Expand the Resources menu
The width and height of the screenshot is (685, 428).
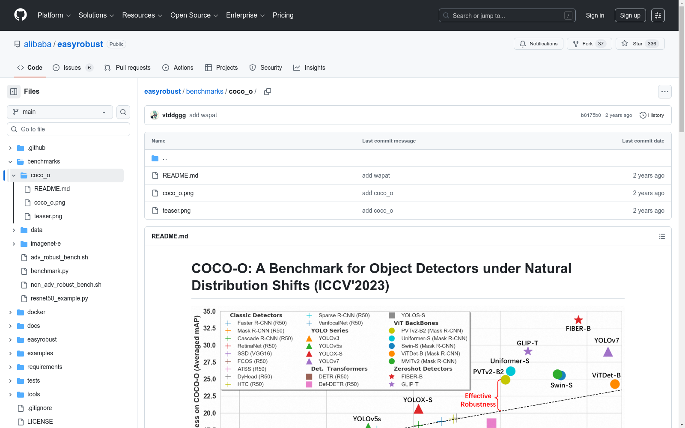click(142, 15)
